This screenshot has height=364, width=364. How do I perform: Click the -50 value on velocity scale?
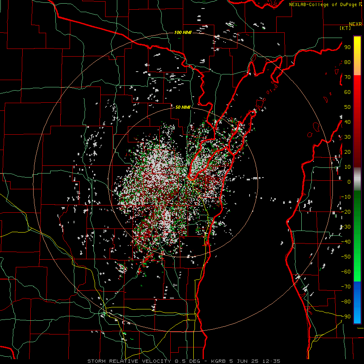(x=346, y=257)
